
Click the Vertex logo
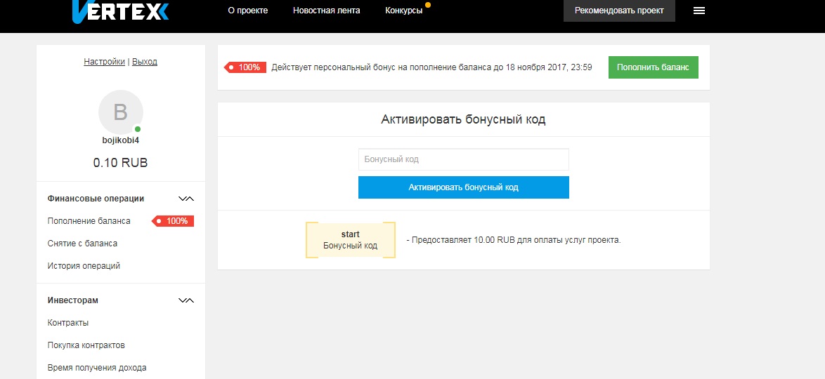(119, 11)
